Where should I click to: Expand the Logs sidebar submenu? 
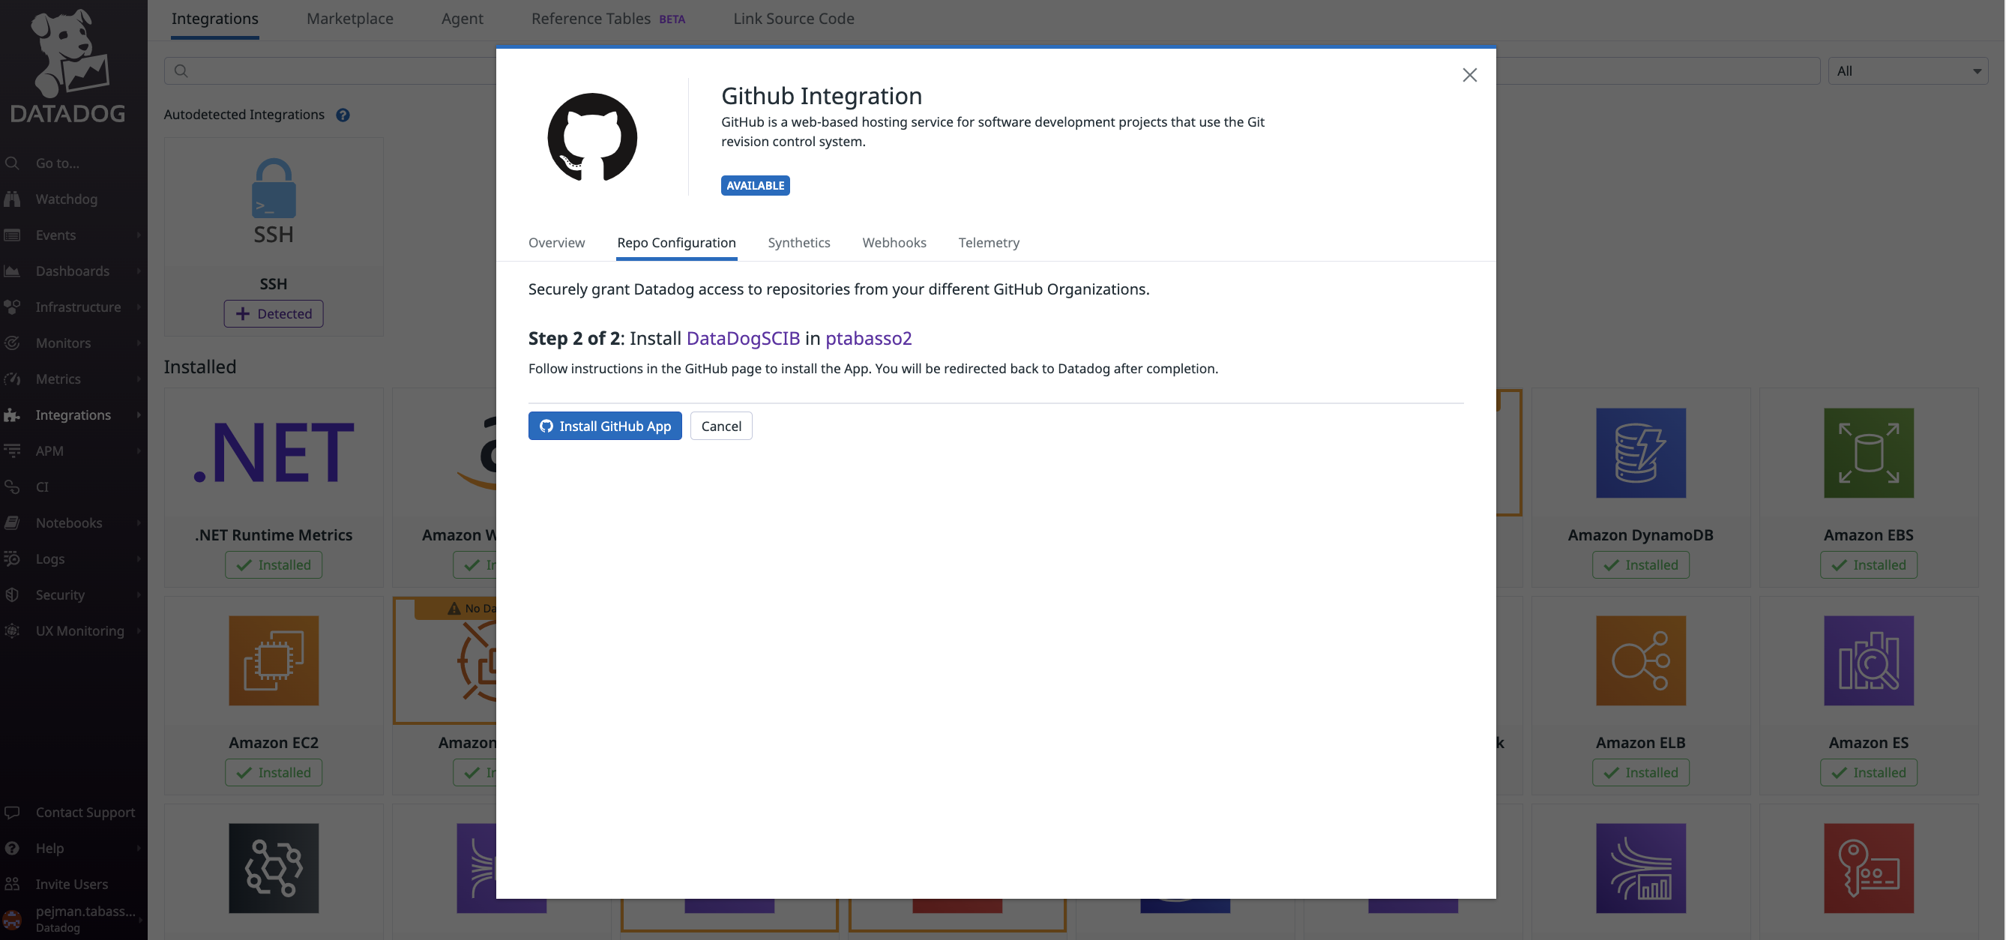coord(139,558)
